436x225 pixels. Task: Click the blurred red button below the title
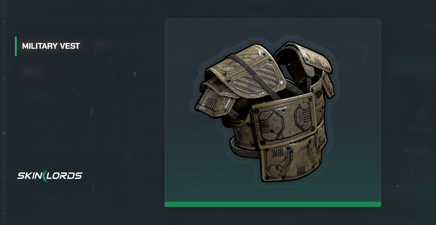(33, 72)
